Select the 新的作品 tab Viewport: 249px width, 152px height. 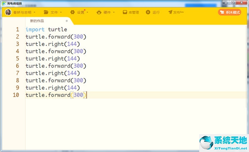(37, 21)
